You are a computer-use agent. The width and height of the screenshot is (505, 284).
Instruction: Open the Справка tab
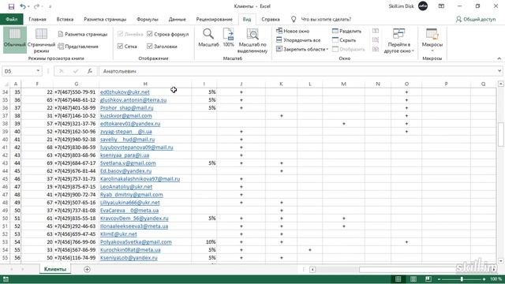pos(271,19)
